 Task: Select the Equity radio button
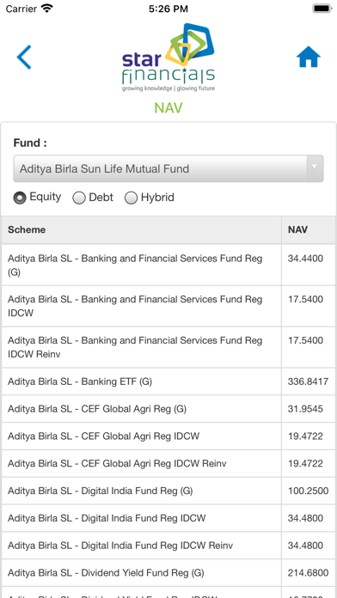(20, 198)
